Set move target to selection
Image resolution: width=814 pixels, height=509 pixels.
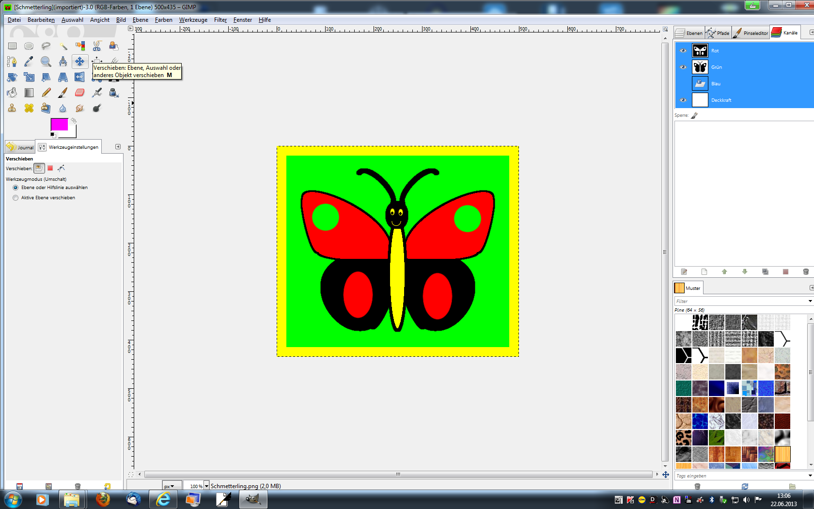50,168
